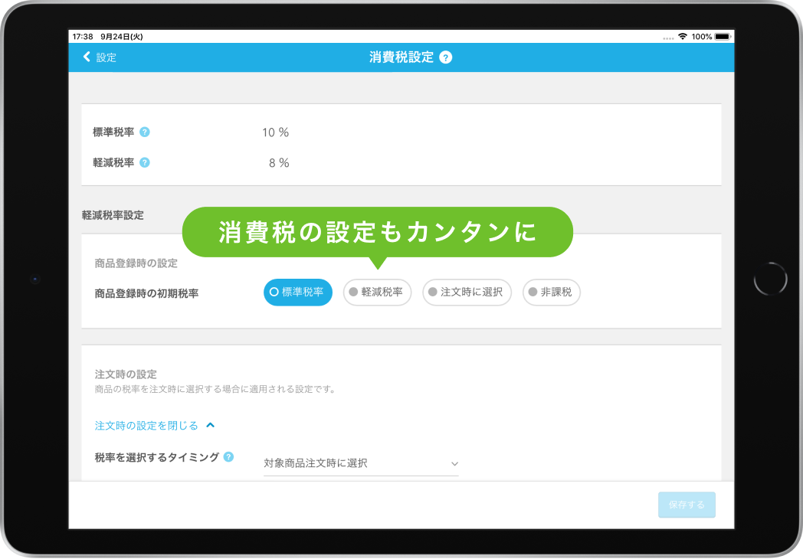Click the down arrow of timing selector
The height and width of the screenshot is (559, 803).
tap(454, 464)
